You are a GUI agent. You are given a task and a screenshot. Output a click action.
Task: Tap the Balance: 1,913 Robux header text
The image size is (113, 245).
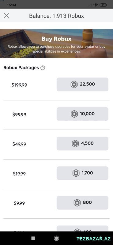click(56, 16)
